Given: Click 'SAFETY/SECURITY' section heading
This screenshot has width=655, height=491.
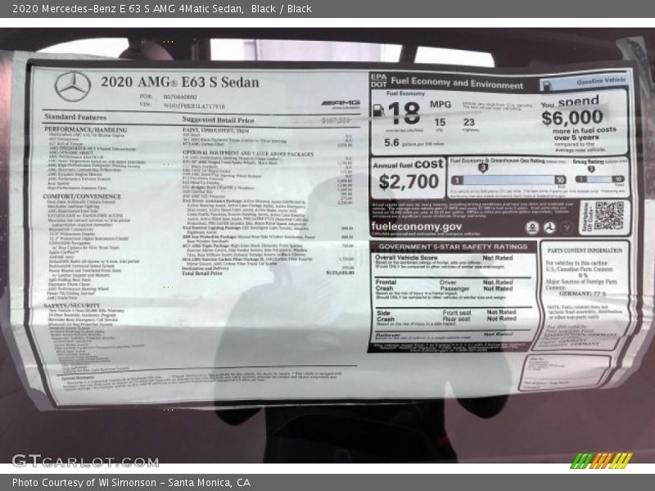Looking at the screenshot, I should [x=72, y=305].
